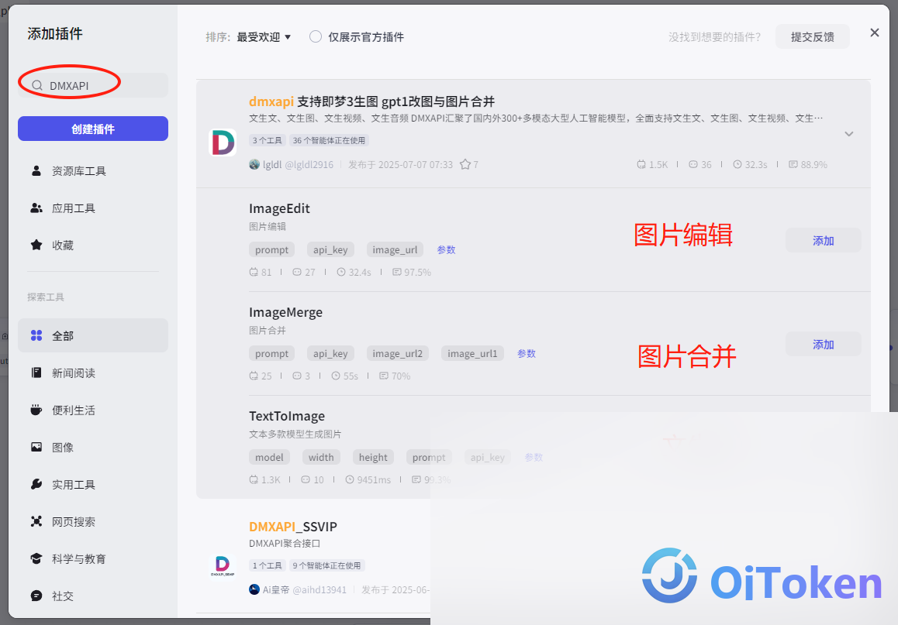Viewport: 898px width, 625px height.
Task: Click ImageEdit's 32.4s clock icon
Action: click(x=341, y=272)
